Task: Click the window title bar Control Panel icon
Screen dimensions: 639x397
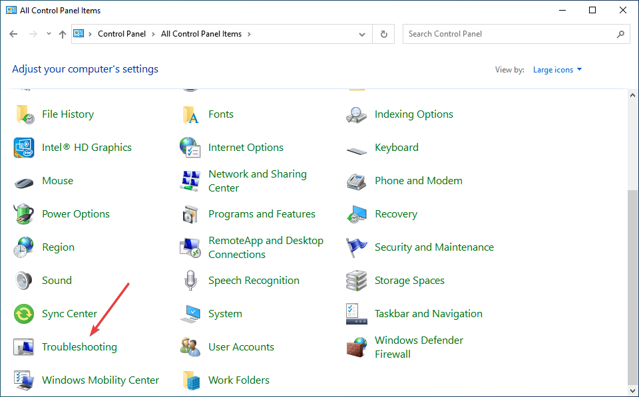Action: pyautogui.click(x=11, y=10)
